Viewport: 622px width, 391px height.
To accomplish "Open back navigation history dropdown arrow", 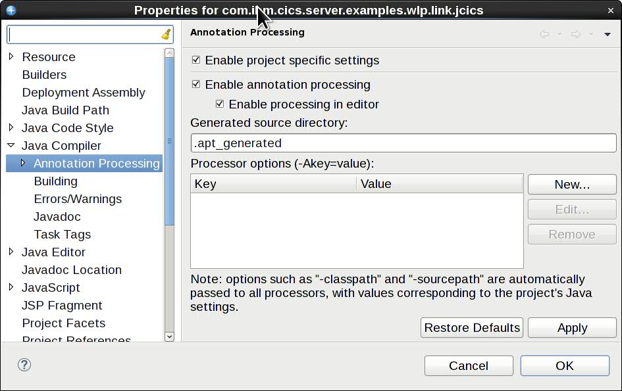I will click(559, 34).
